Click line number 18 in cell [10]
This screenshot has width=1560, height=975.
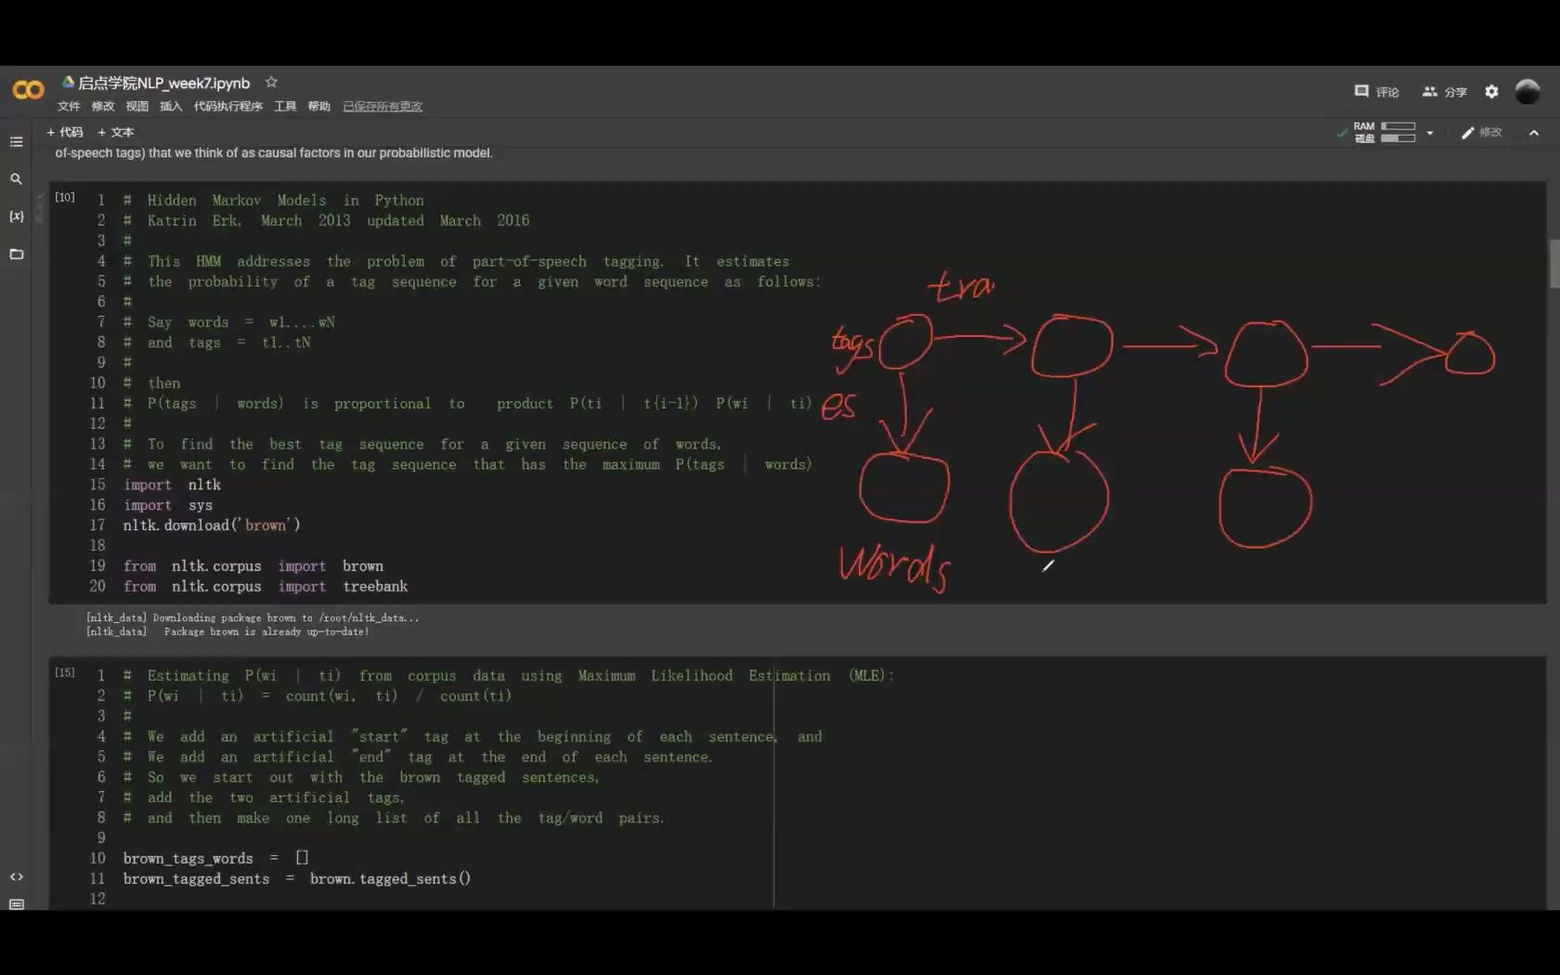(97, 546)
